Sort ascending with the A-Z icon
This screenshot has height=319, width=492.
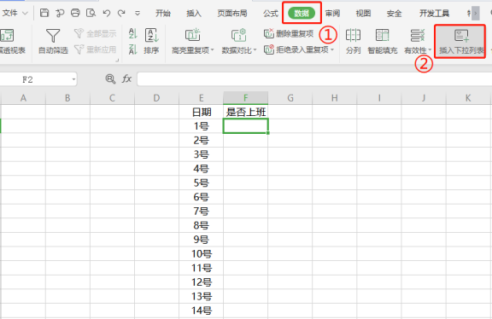tap(133, 33)
